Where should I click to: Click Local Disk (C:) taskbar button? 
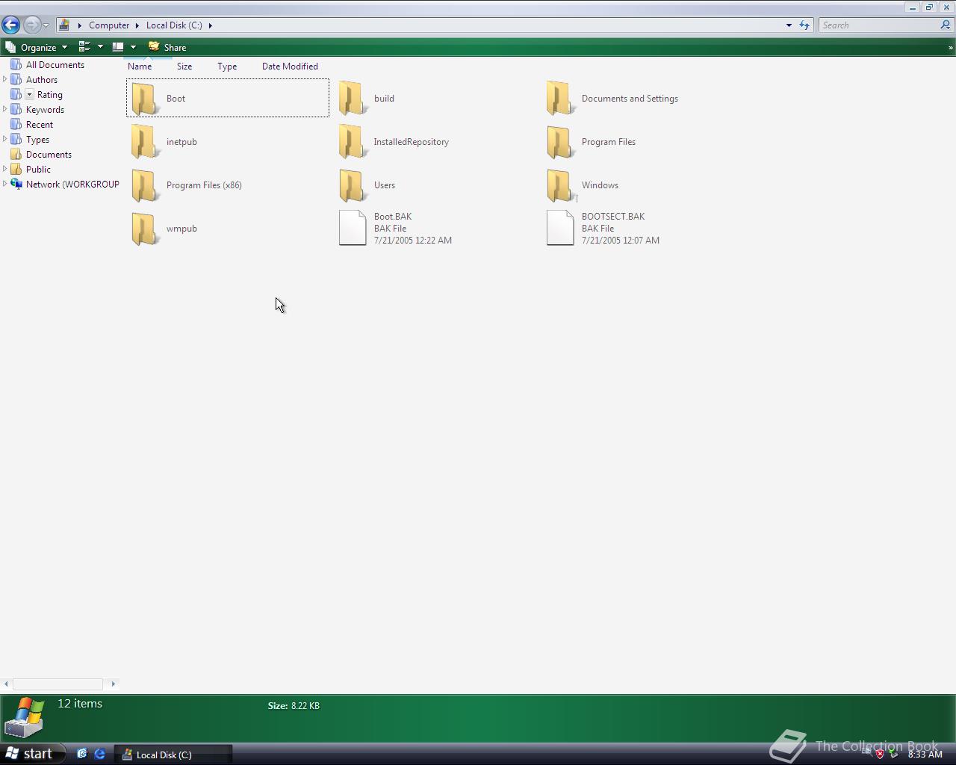[x=173, y=755]
